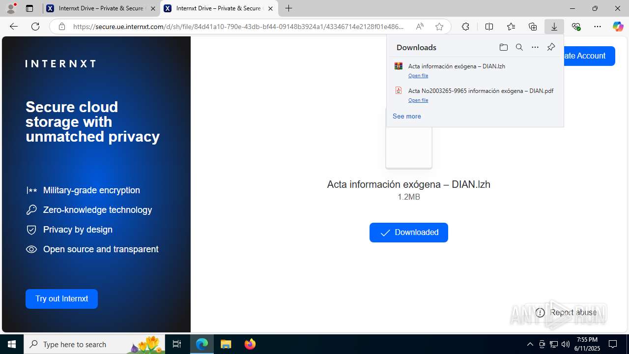Open more options in Downloads panel

(x=535, y=47)
